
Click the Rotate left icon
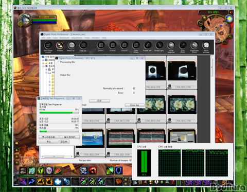pyautogui.click(x=148, y=45)
